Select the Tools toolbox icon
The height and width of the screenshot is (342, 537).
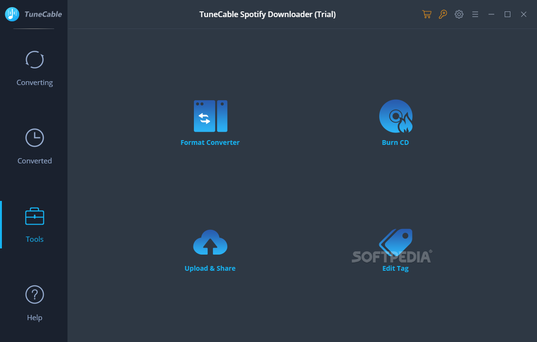[35, 216]
